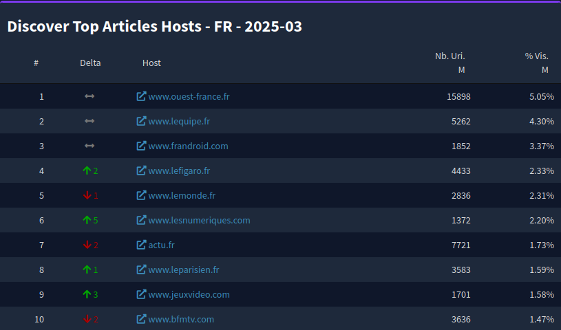Open external link icon for actu.fr
Viewport: 561px width, 330px height.
coord(141,245)
